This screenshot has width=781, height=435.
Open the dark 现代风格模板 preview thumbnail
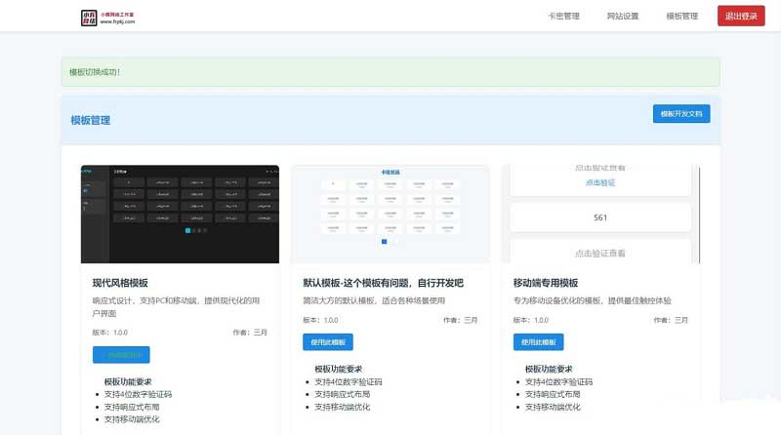pos(180,214)
